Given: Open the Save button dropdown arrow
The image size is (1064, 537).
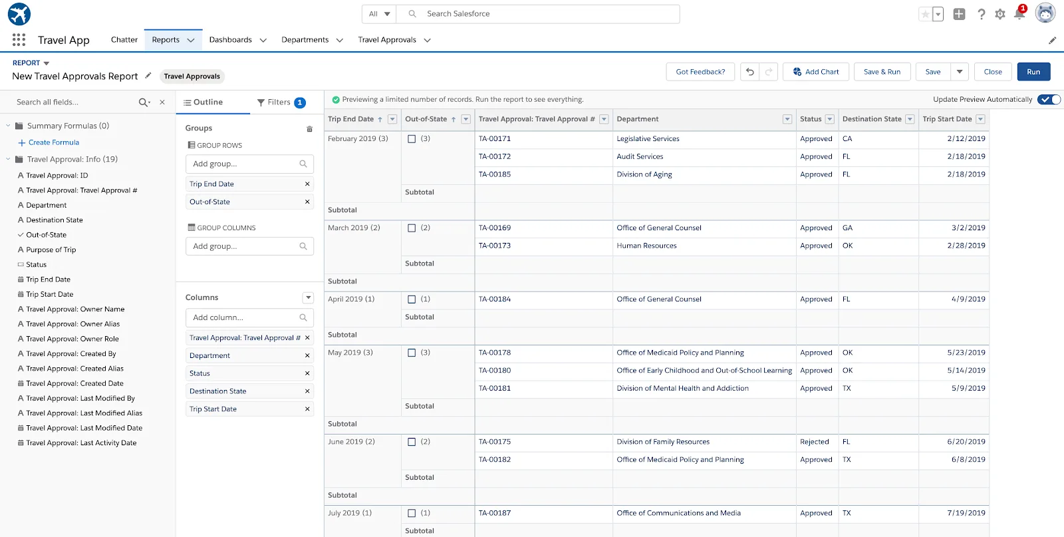Looking at the screenshot, I should (x=960, y=72).
